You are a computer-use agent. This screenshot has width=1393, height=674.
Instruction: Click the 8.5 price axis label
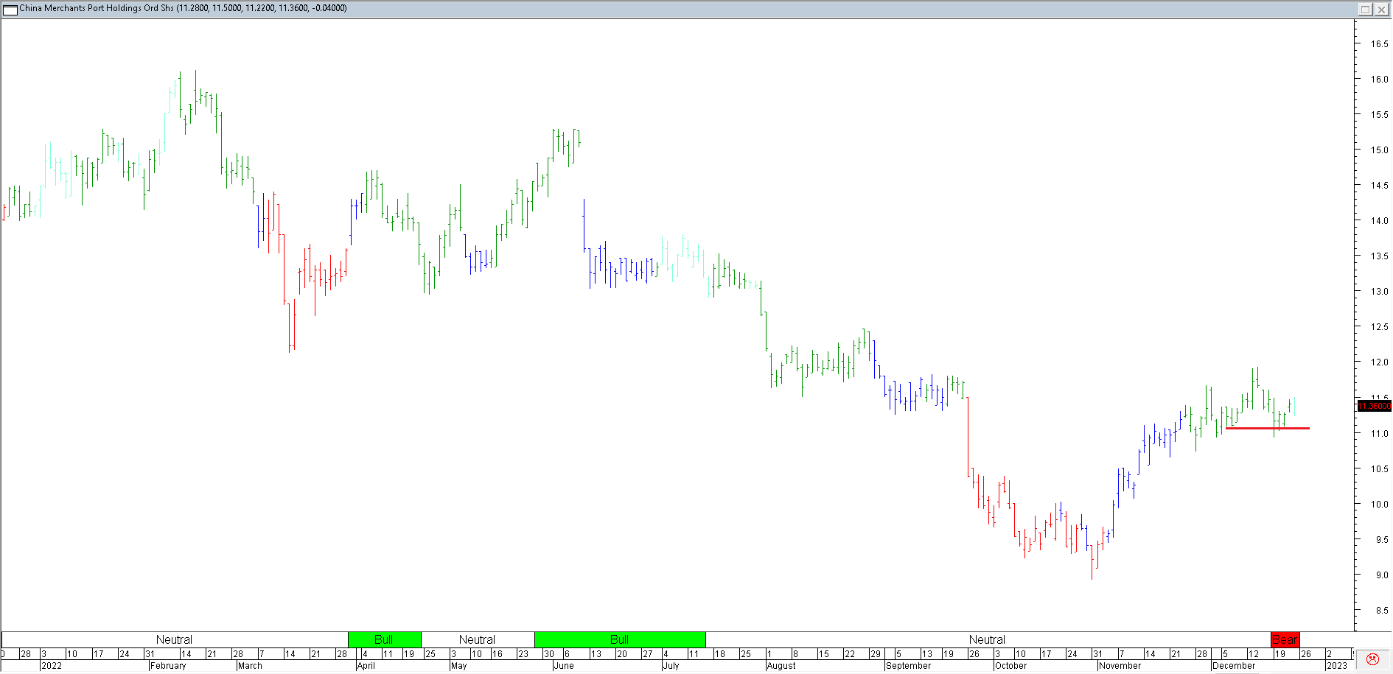coord(1382,611)
